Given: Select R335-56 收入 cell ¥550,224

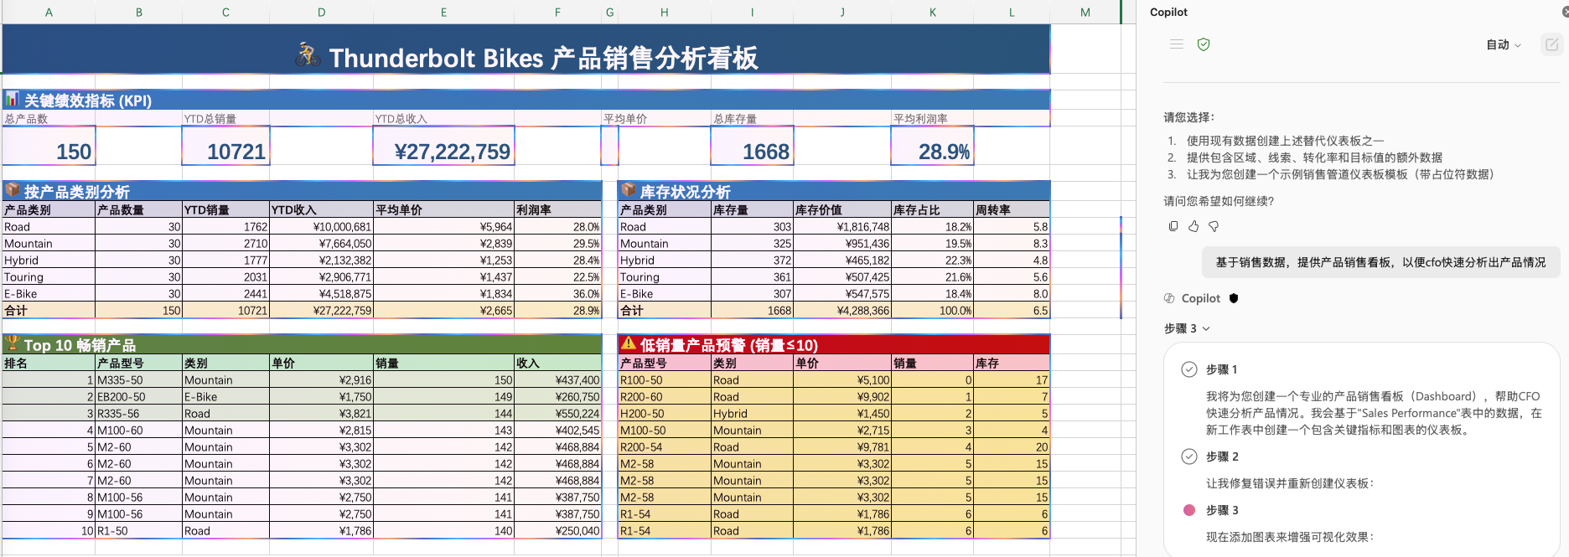Looking at the screenshot, I should point(557,414).
